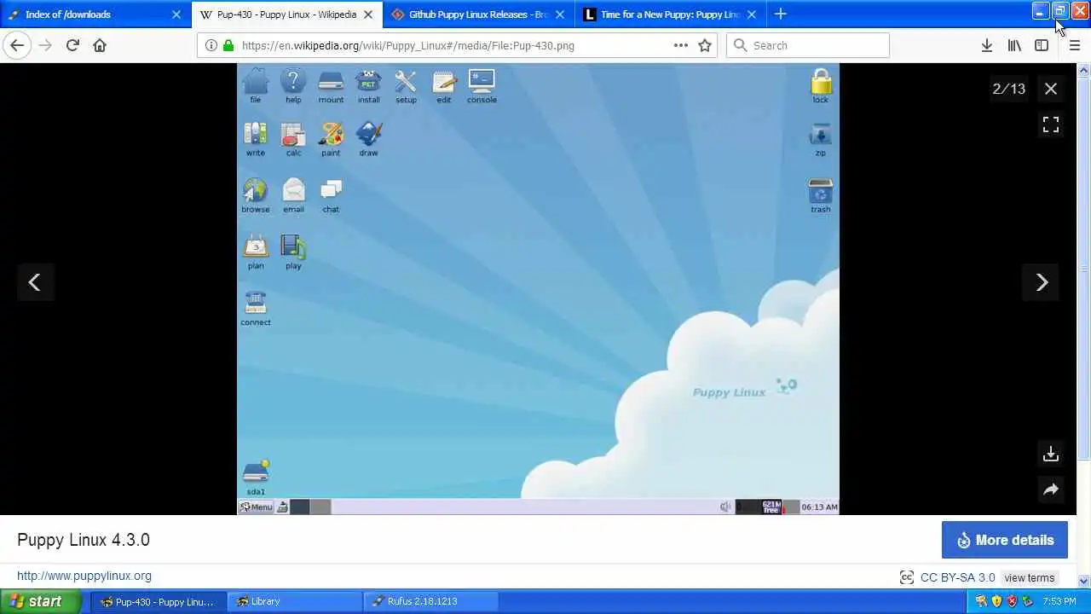Go back with the browser back arrow
The width and height of the screenshot is (1091, 614).
[x=17, y=45]
